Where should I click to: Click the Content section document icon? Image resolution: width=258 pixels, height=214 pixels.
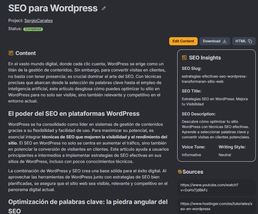pyautogui.click(x=11, y=53)
